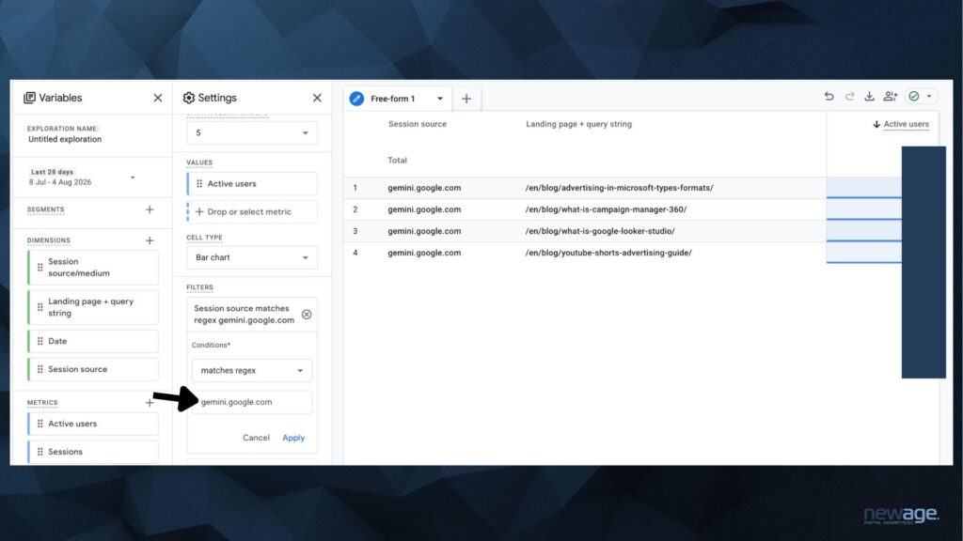The image size is (963, 541).
Task: Grab handle of Active users value
Action: [x=199, y=184]
